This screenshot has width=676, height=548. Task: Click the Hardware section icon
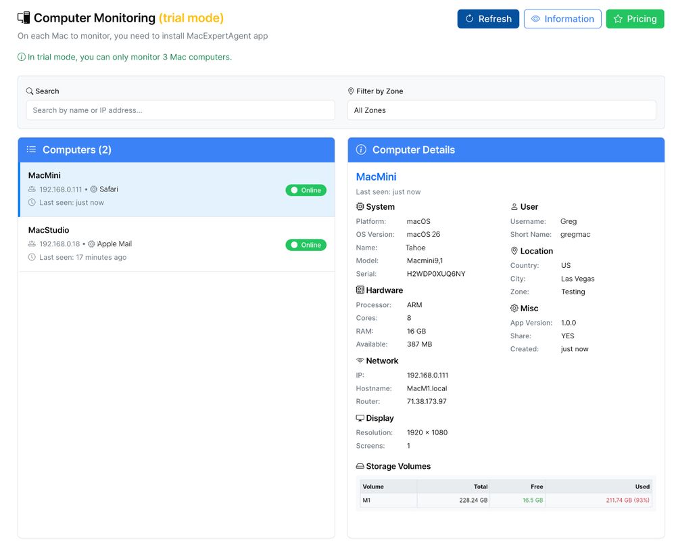pos(360,290)
